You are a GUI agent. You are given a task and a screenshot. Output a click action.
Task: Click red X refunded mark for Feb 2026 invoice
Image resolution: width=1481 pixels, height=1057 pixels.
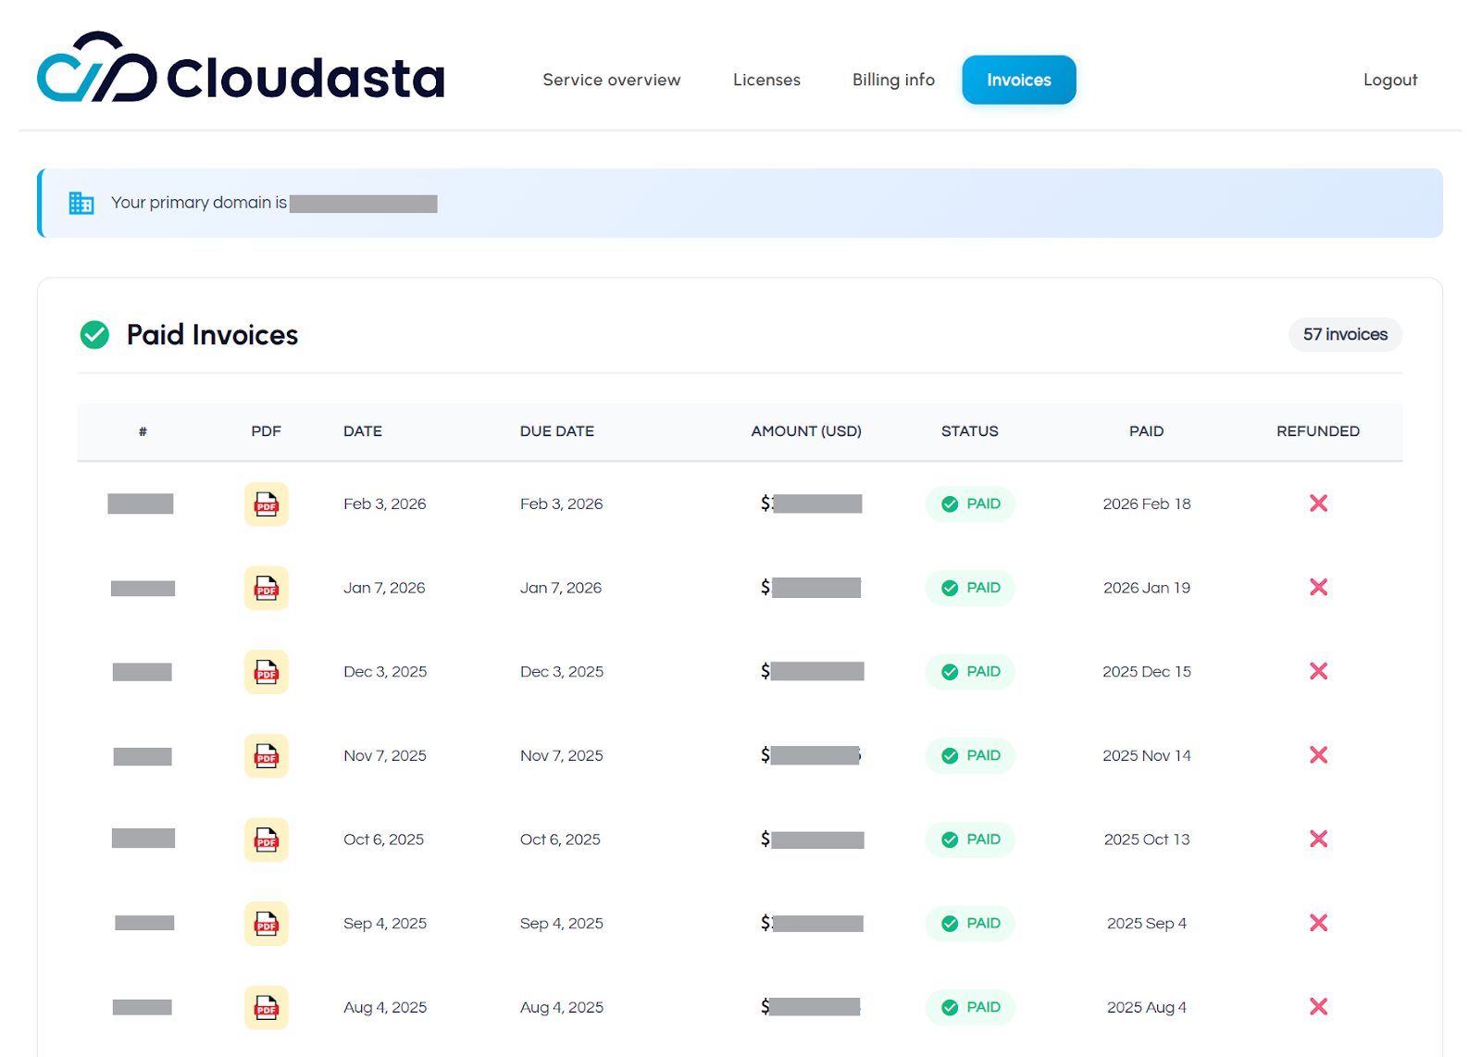tap(1318, 504)
